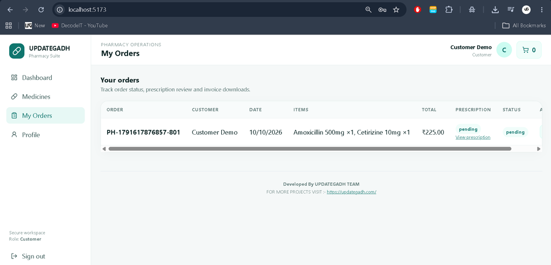This screenshot has width=551, height=265.
Task: Click the DATE column header
Action: pos(256,110)
